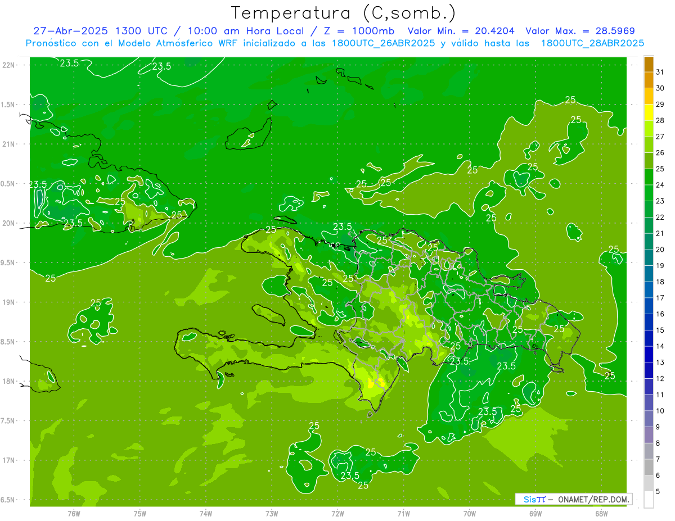The height and width of the screenshot is (521, 675).
Task: Click the colorbar label 31
Action: [x=660, y=72]
